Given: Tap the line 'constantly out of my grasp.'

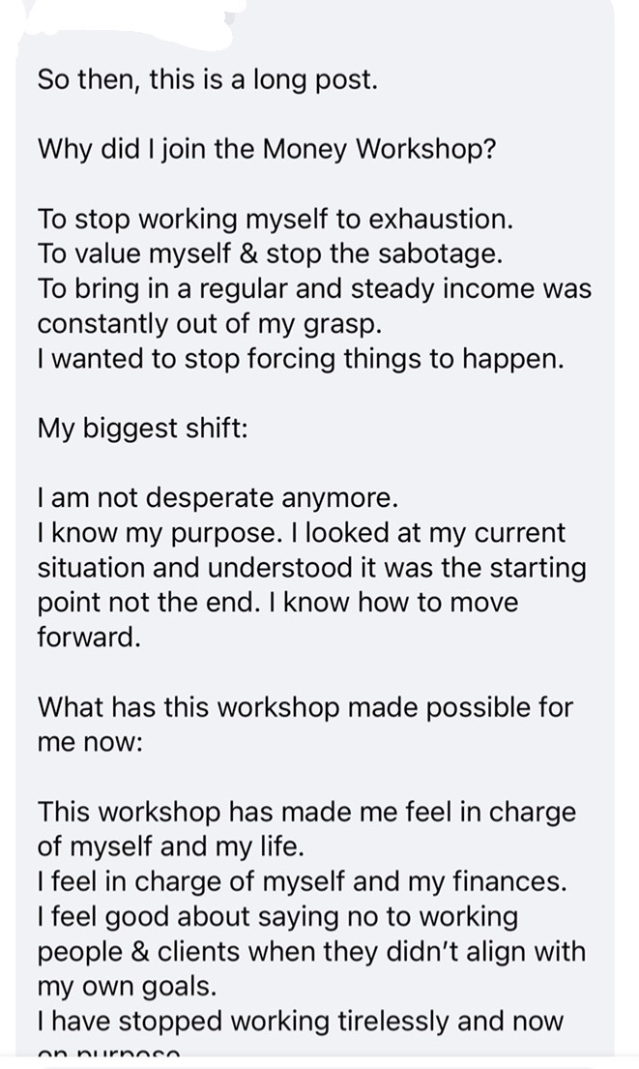Looking at the screenshot, I should 210,324.
